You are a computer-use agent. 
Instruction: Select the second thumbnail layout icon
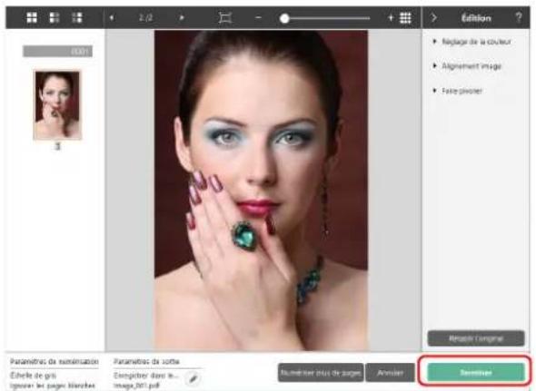tap(55, 18)
